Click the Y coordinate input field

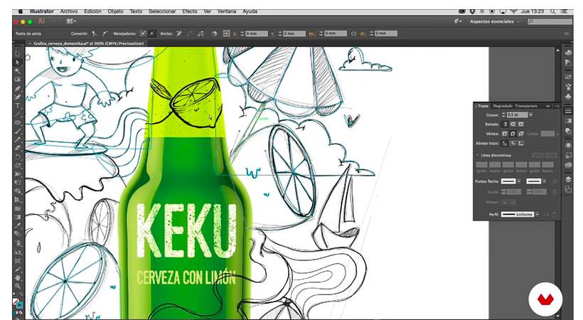(294, 33)
